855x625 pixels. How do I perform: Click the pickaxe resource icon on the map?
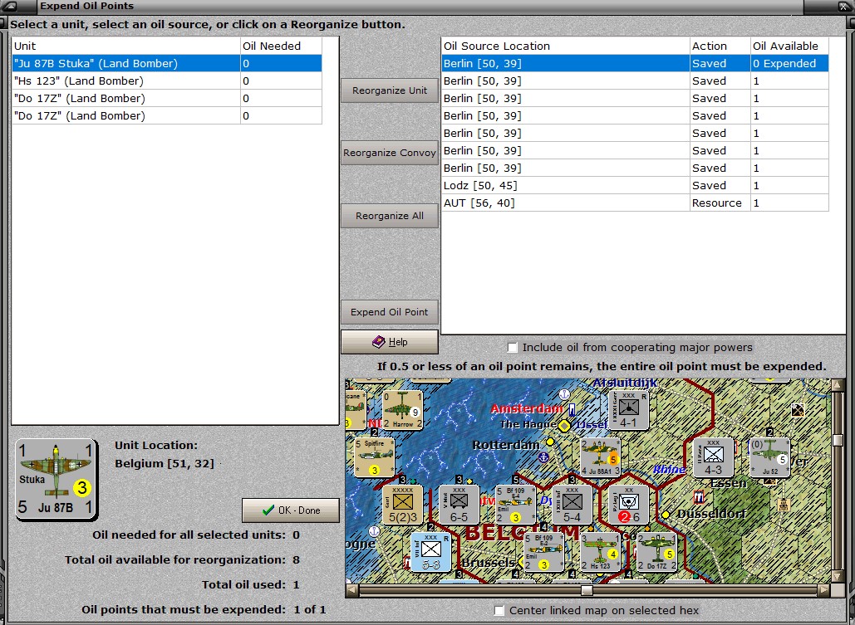coord(798,410)
